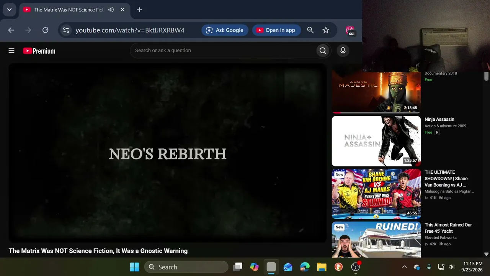
Task: Open the clock showing 11:15 PM
Action: point(472,267)
